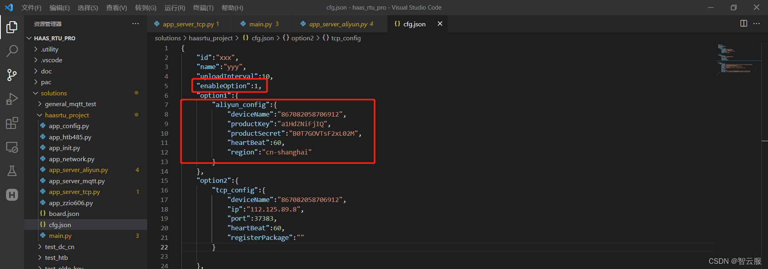Open app_server_mqtt.py in explorer
Image resolution: width=768 pixels, height=269 pixels.
click(86, 181)
